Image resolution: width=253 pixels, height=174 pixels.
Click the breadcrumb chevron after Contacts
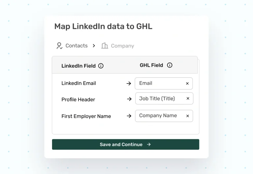94,46
